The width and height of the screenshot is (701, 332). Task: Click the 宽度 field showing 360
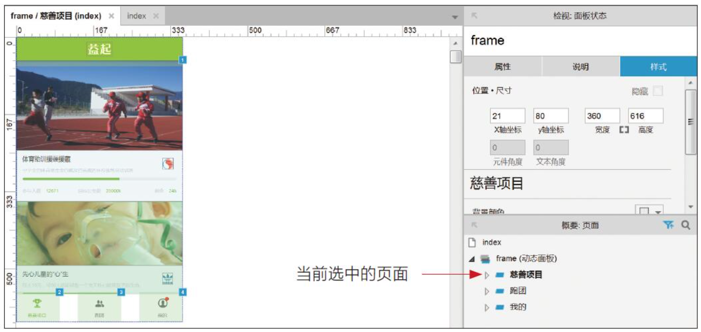point(602,116)
